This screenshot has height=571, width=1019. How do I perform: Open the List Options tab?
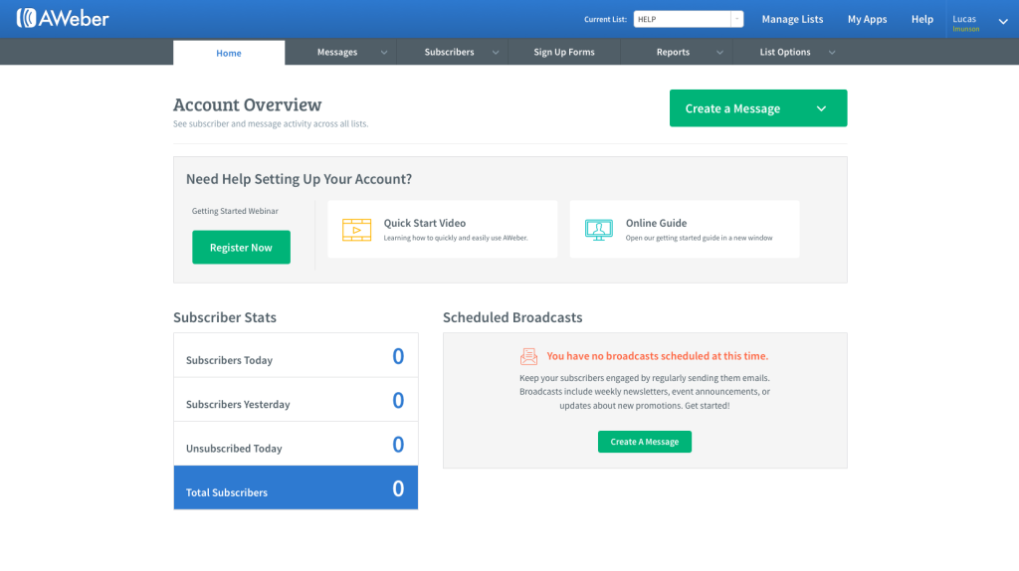point(785,52)
